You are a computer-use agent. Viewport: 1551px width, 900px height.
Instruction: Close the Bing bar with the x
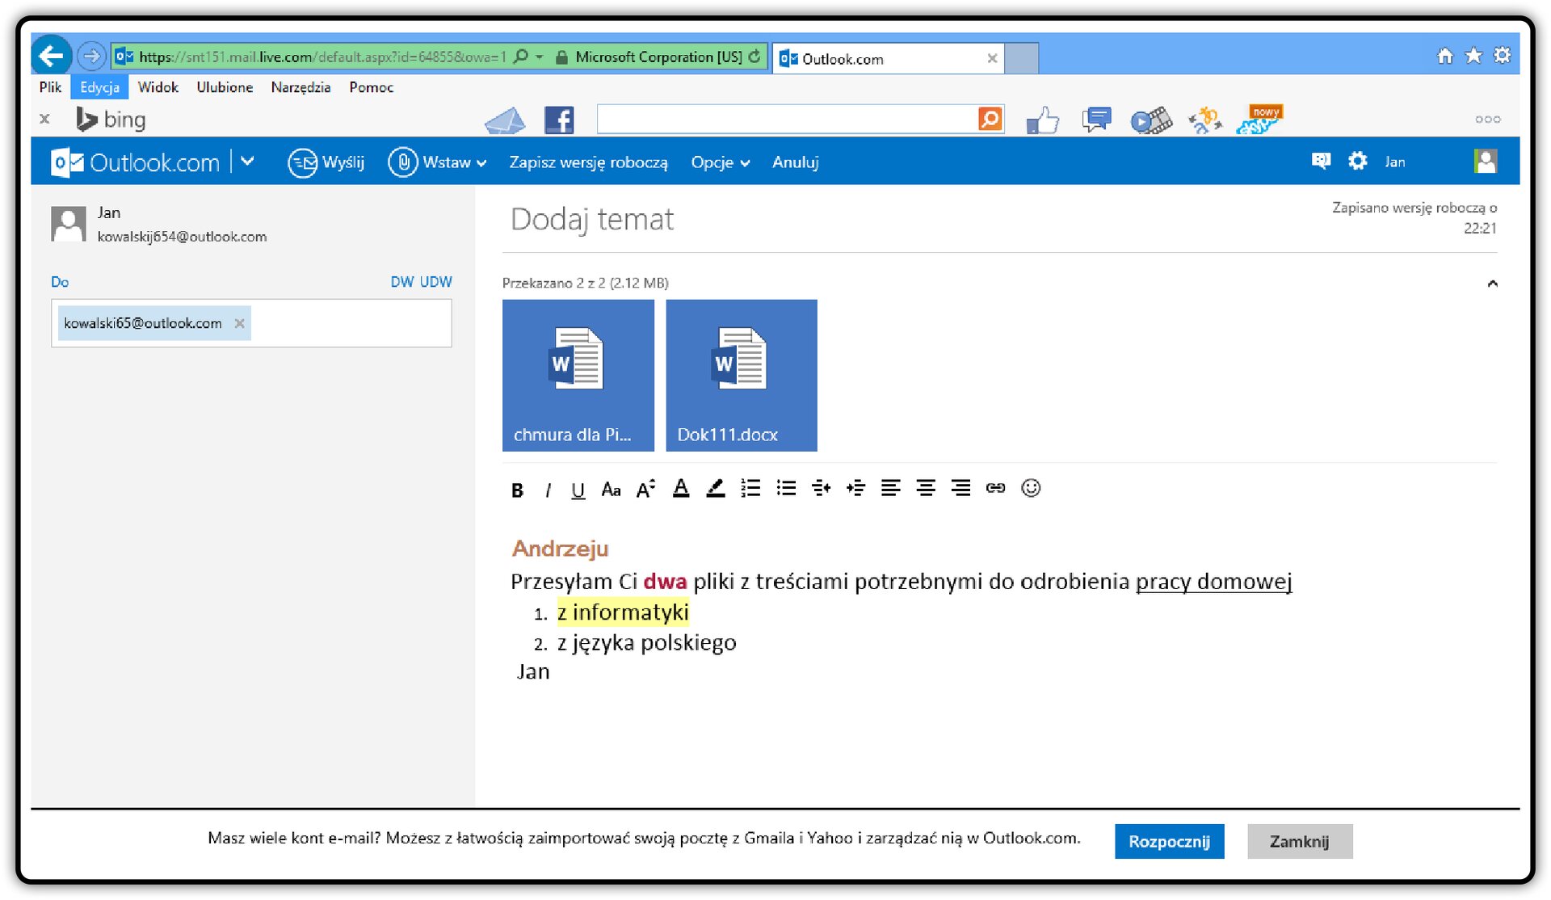tap(45, 119)
